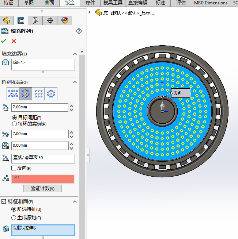Open the 特征 ribbon tab

[x=8, y=3]
